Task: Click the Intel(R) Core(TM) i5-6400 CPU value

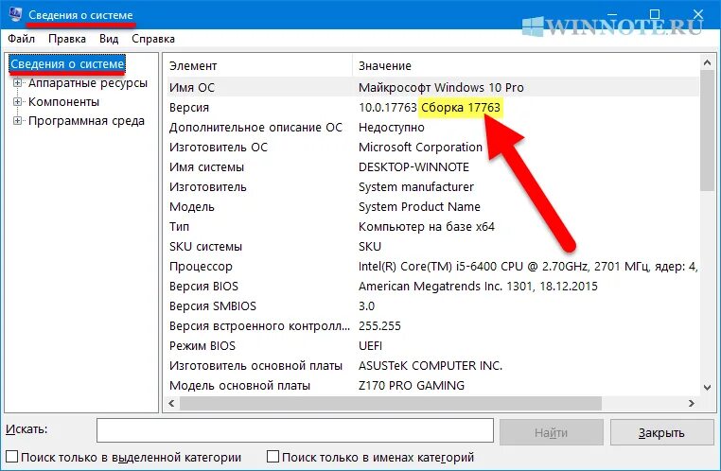Action: click(528, 267)
